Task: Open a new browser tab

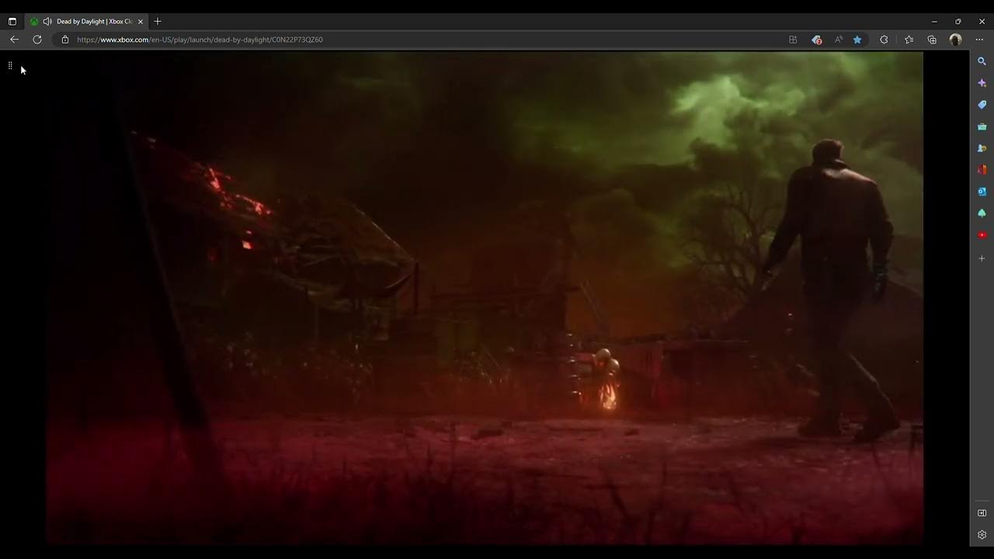Action: point(158,22)
